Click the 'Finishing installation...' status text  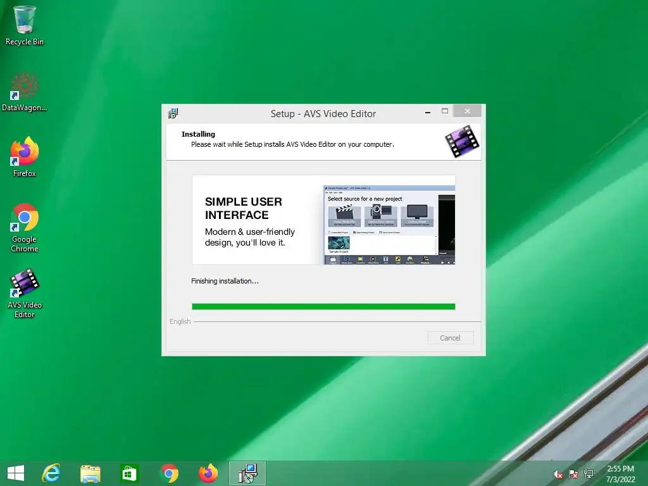[225, 281]
